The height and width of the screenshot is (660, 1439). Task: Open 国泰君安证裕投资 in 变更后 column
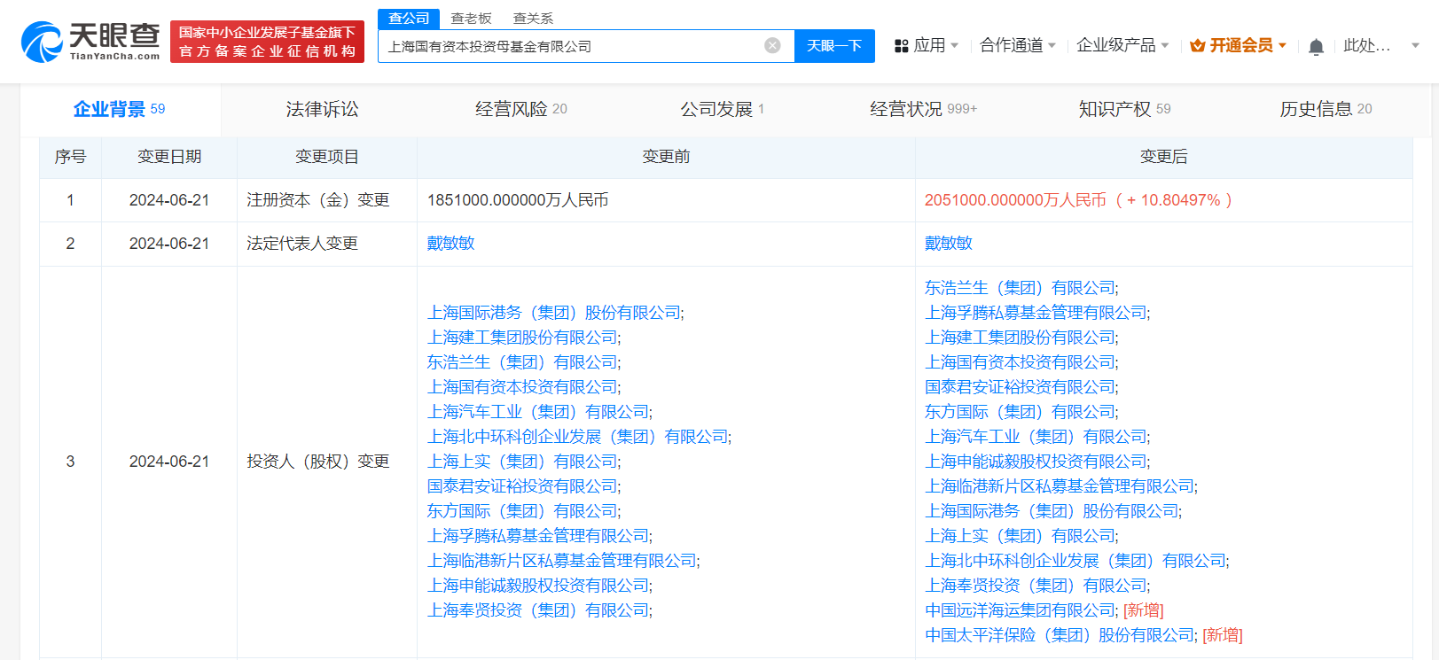click(1020, 387)
